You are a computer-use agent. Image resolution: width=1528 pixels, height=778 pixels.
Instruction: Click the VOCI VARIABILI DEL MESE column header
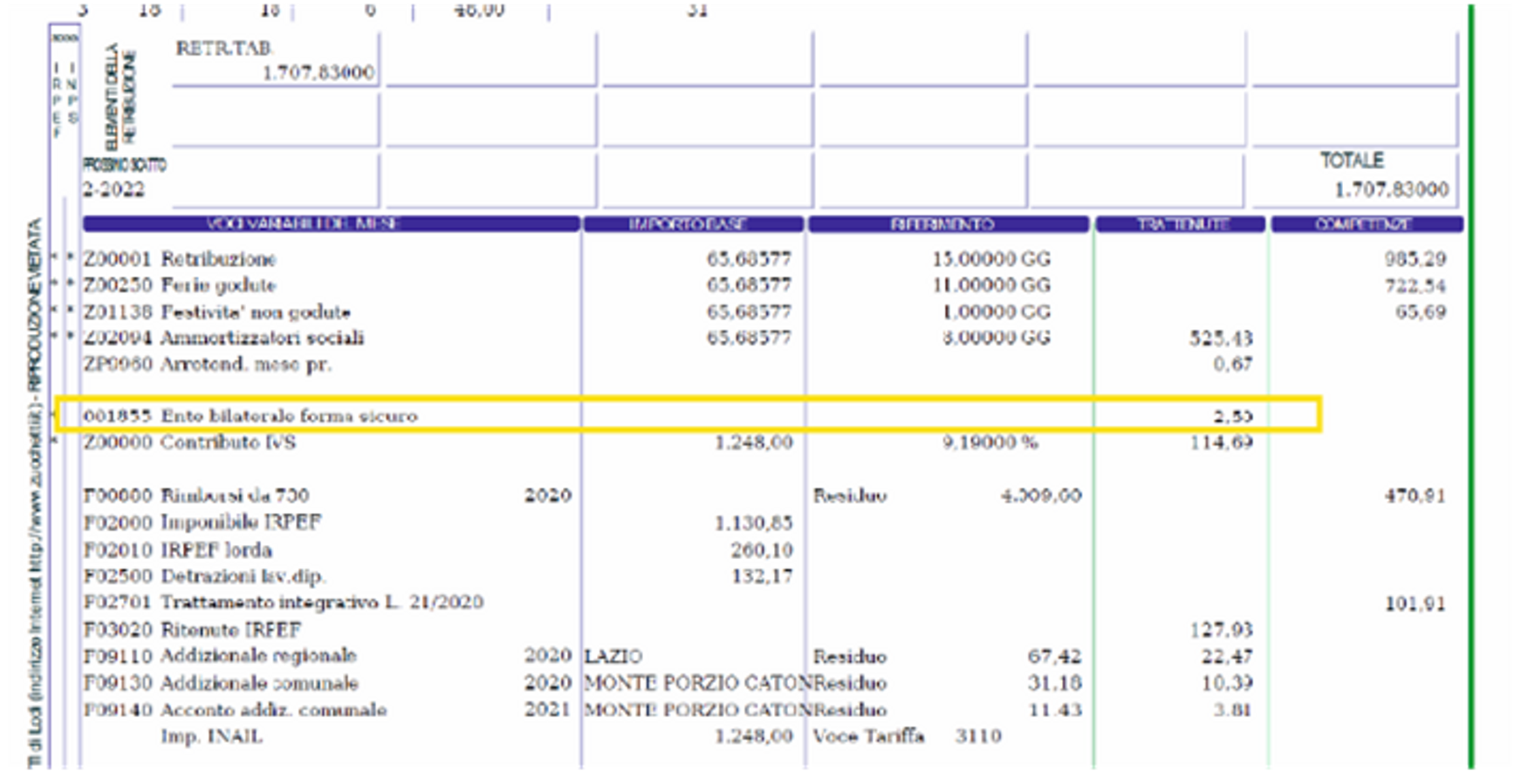pyautogui.click(x=331, y=224)
